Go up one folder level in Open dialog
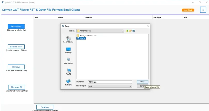This screenshot has height=111, width=209. pos(127,31)
